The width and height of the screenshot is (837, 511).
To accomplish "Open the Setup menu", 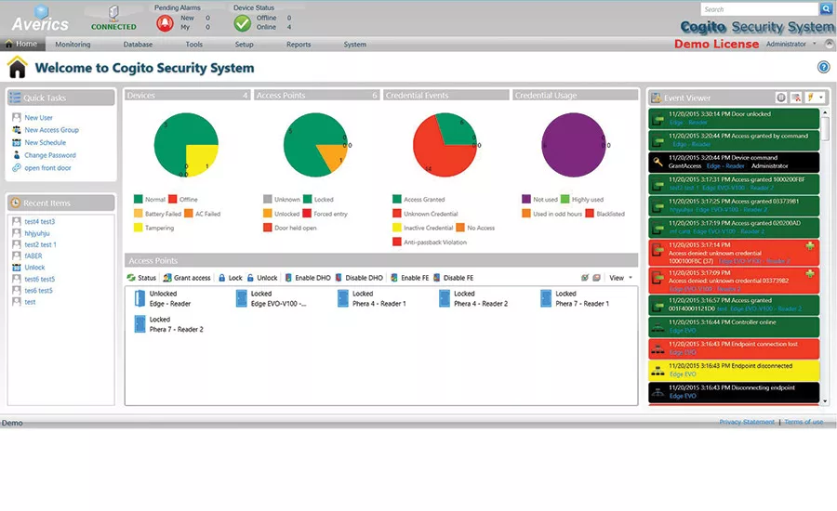I will 244,45.
